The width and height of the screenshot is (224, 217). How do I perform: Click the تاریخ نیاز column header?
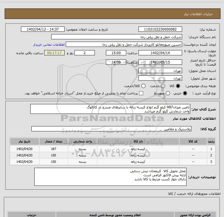click(x=24, y=141)
